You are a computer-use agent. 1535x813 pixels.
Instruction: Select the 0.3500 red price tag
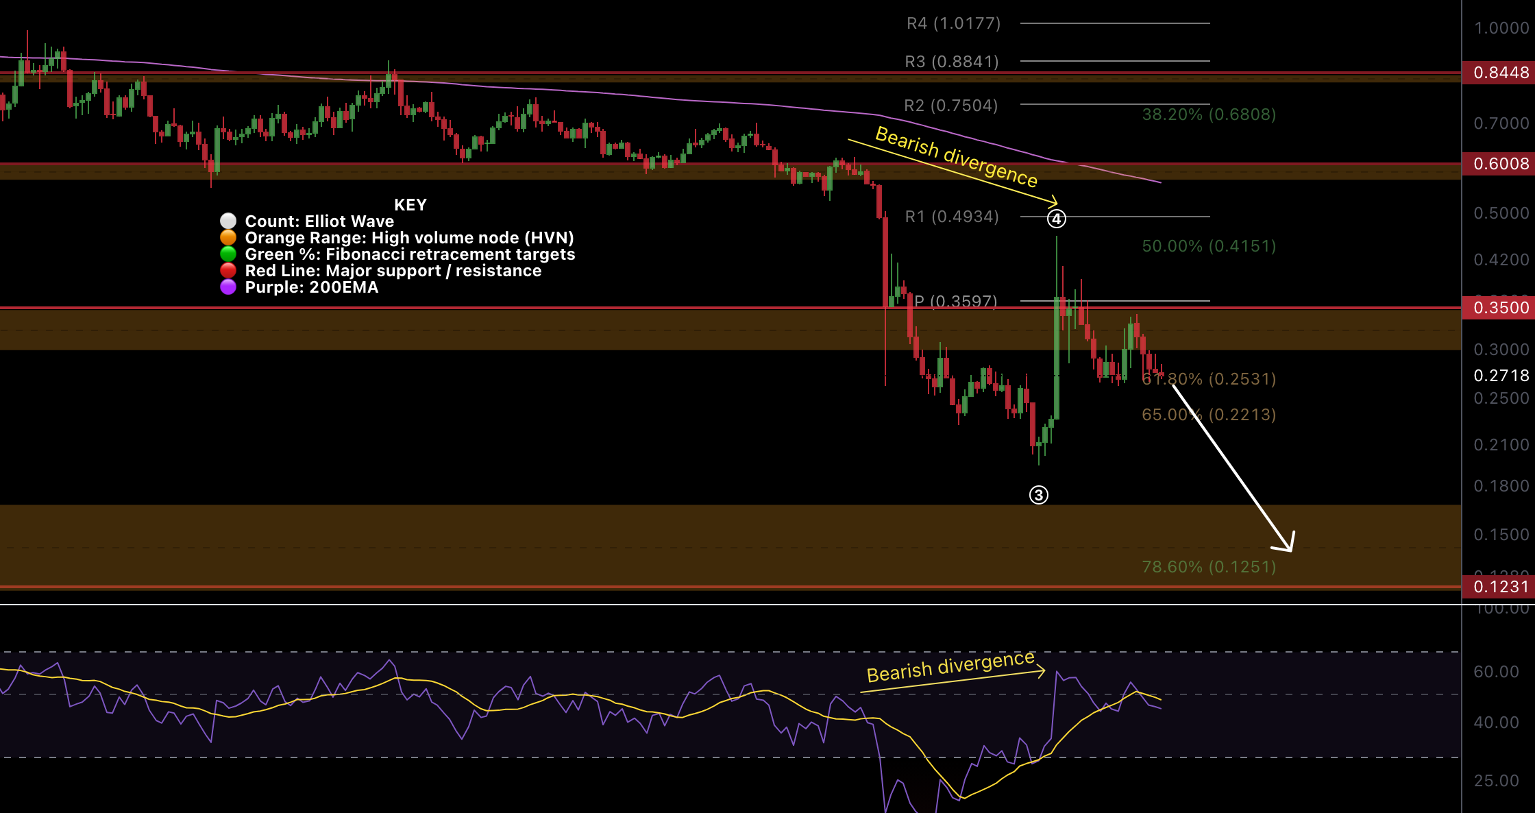click(1500, 308)
